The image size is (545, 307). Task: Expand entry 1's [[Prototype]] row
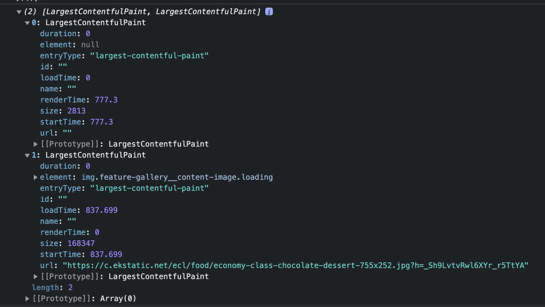36,276
